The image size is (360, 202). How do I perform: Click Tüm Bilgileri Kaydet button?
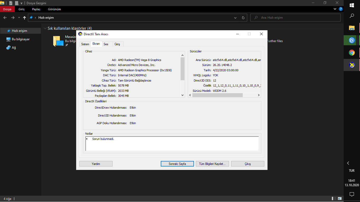pos(212,164)
